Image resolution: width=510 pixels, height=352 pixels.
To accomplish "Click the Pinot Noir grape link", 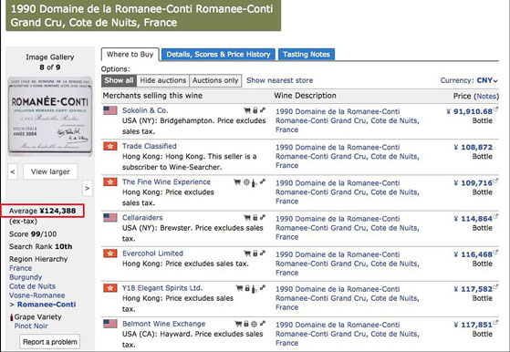I will point(31,326).
